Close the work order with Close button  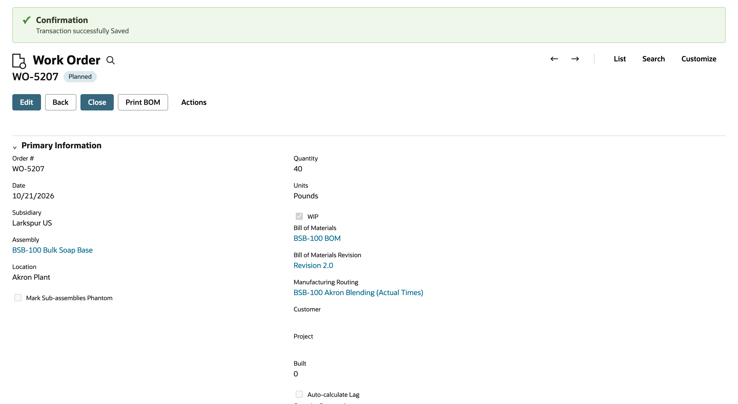point(97,102)
